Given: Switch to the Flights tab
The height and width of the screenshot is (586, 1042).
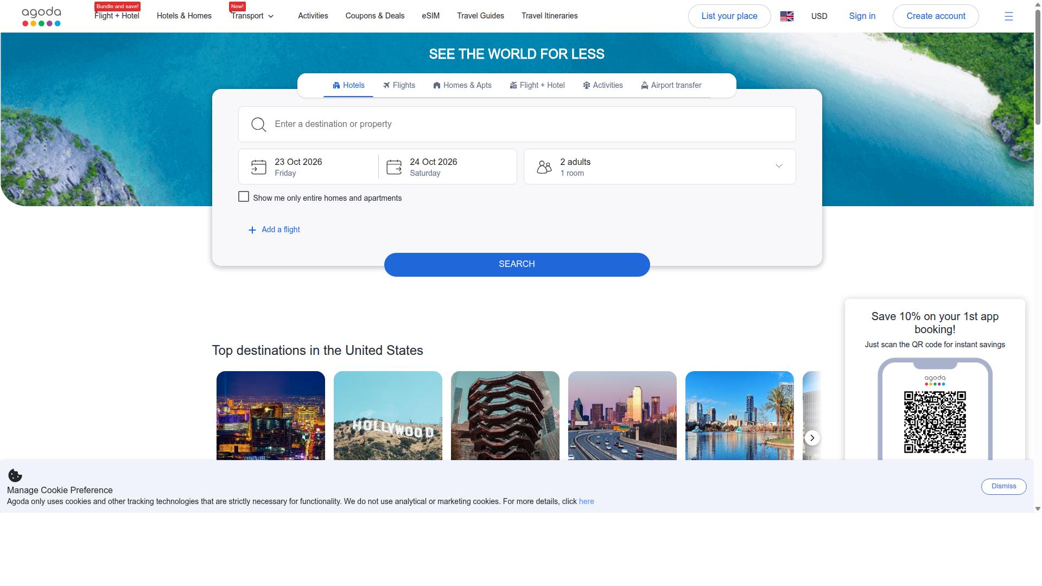Looking at the screenshot, I should pos(399,85).
